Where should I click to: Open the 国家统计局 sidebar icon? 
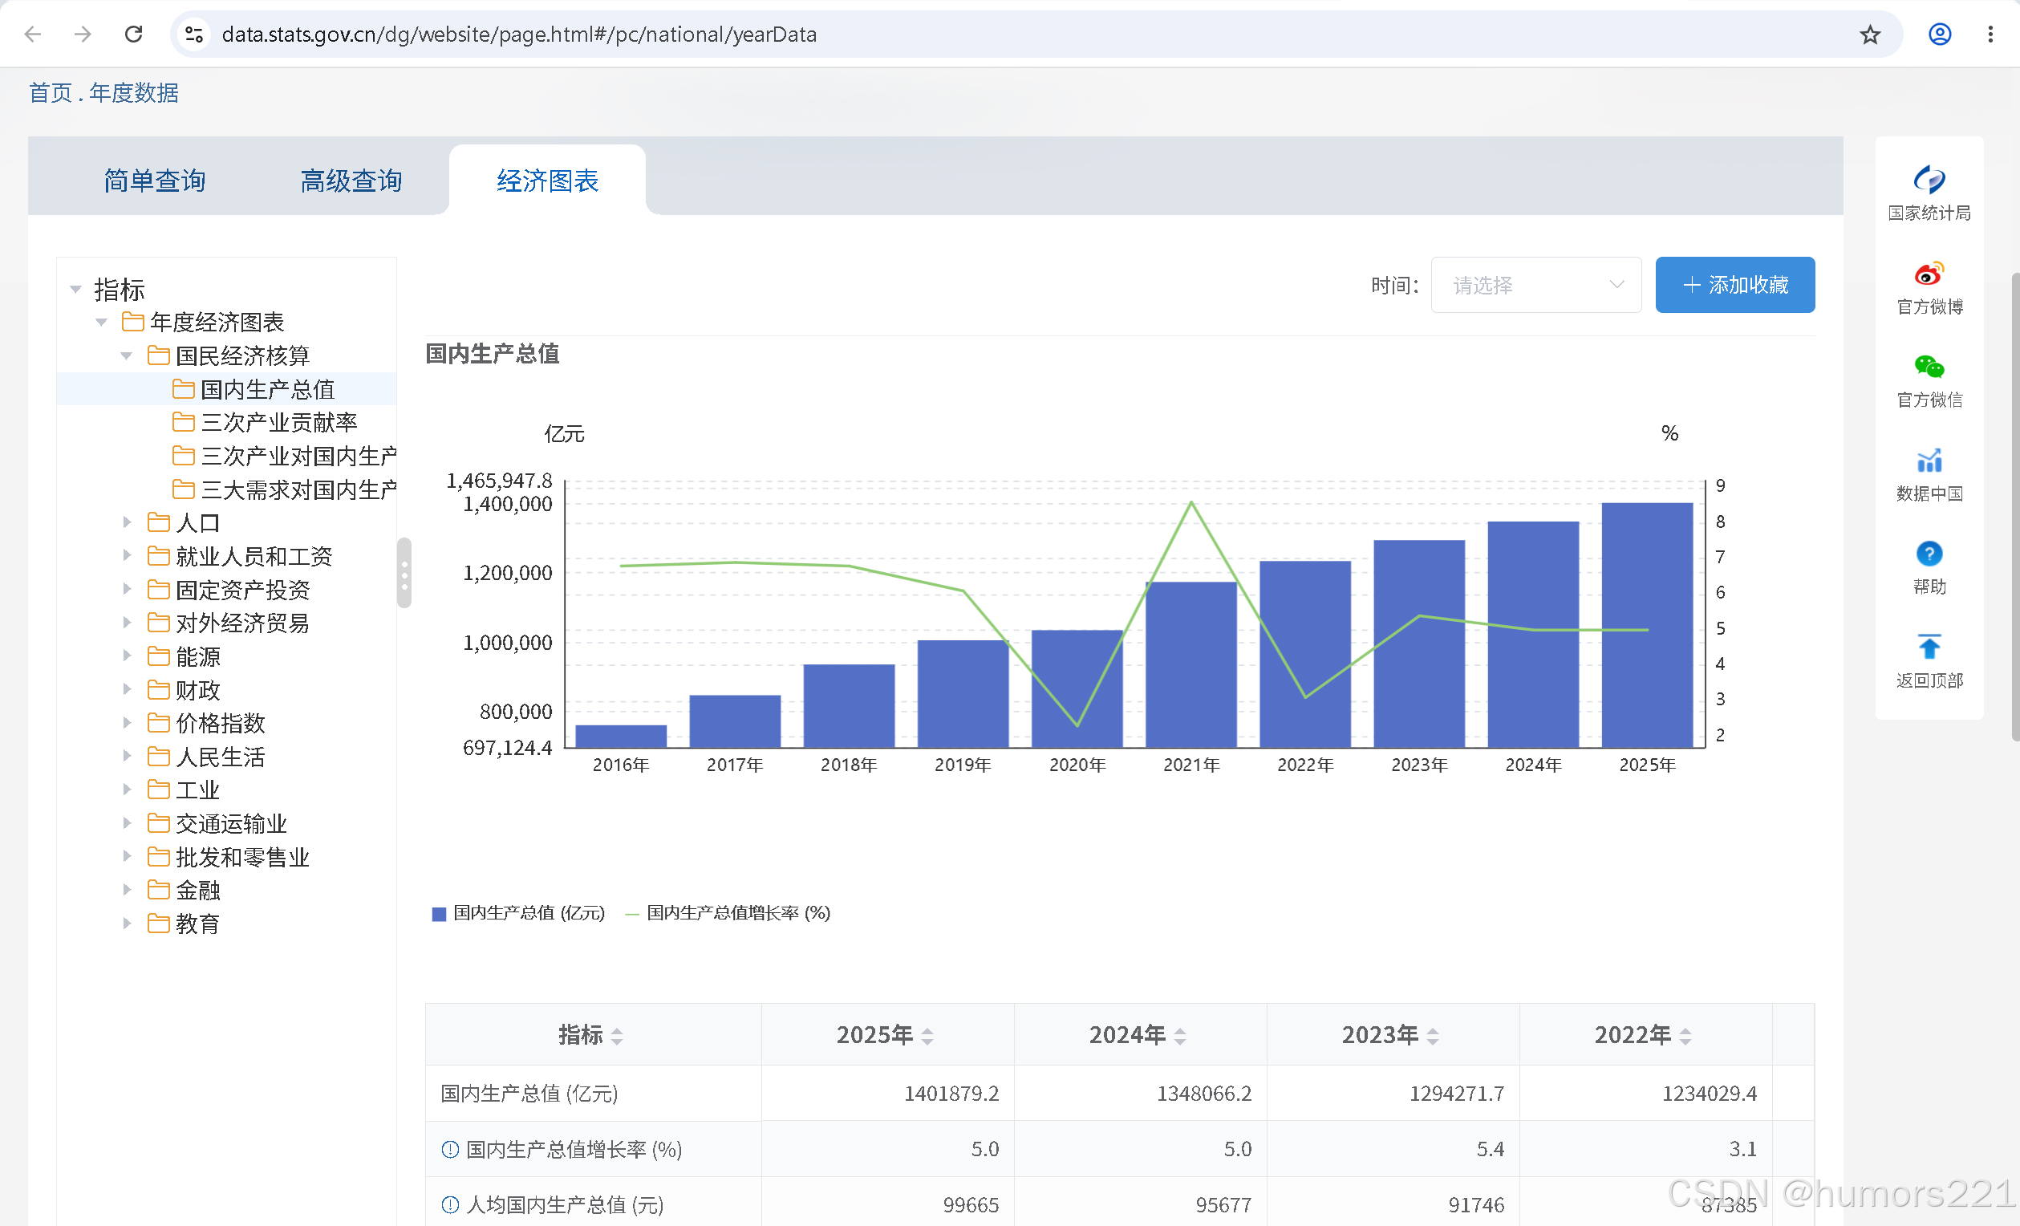[1929, 179]
